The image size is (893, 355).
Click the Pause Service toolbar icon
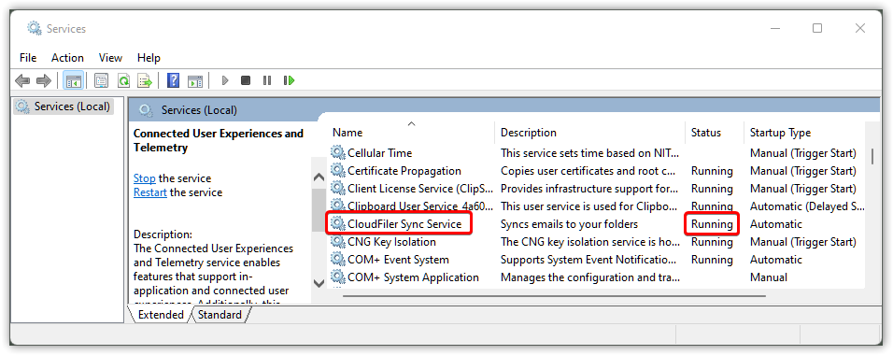[267, 80]
